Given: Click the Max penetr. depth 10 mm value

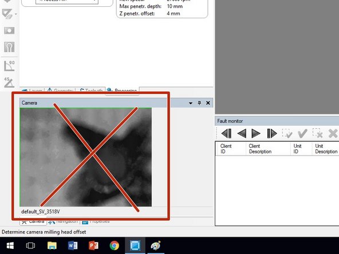Looking at the screenshot, I should coord(175,6).
